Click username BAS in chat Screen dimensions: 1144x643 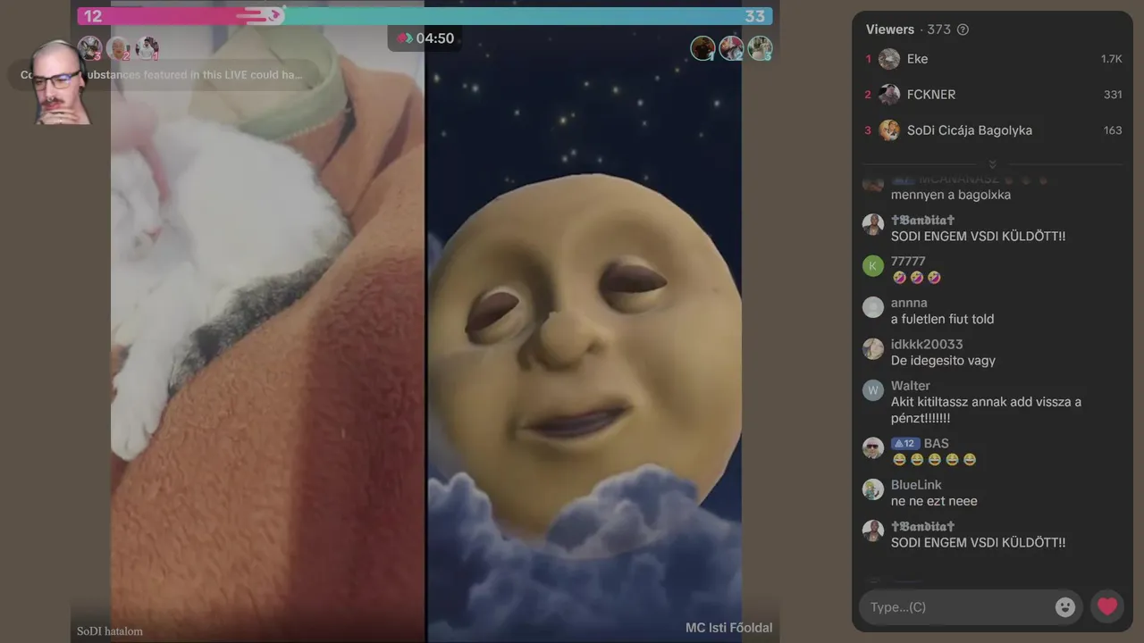pyautogui.click(x=937, y=444)
